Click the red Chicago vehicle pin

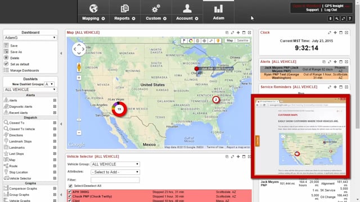pyautogui.click(x=196, y=68)
